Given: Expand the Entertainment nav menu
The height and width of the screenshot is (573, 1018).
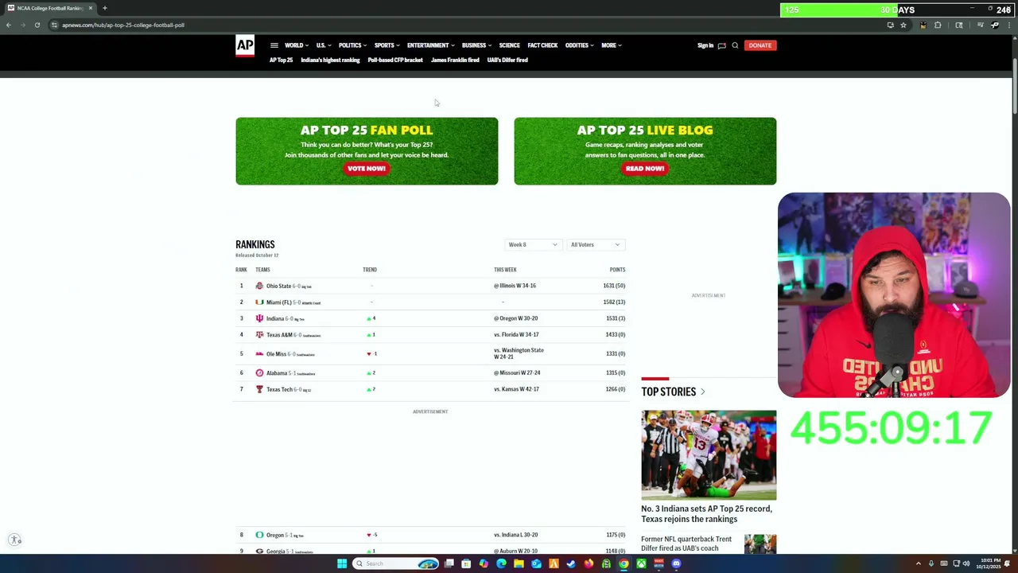Looking at the screenshot, I should click(x=430, y=45).
